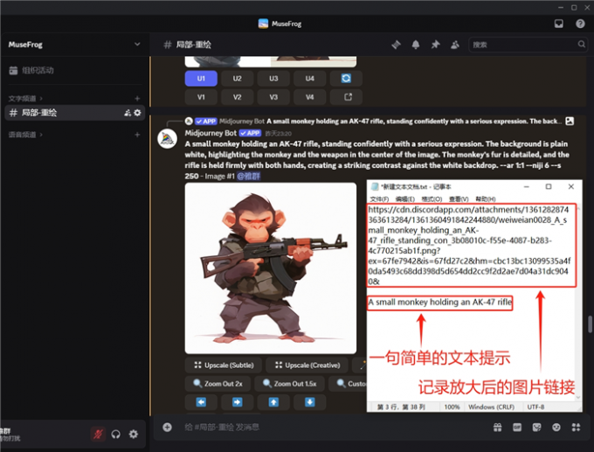The width and height of the screenshot is (594, 452).
Task: Click the V4 variation button
Action: (x=309, y=97)
